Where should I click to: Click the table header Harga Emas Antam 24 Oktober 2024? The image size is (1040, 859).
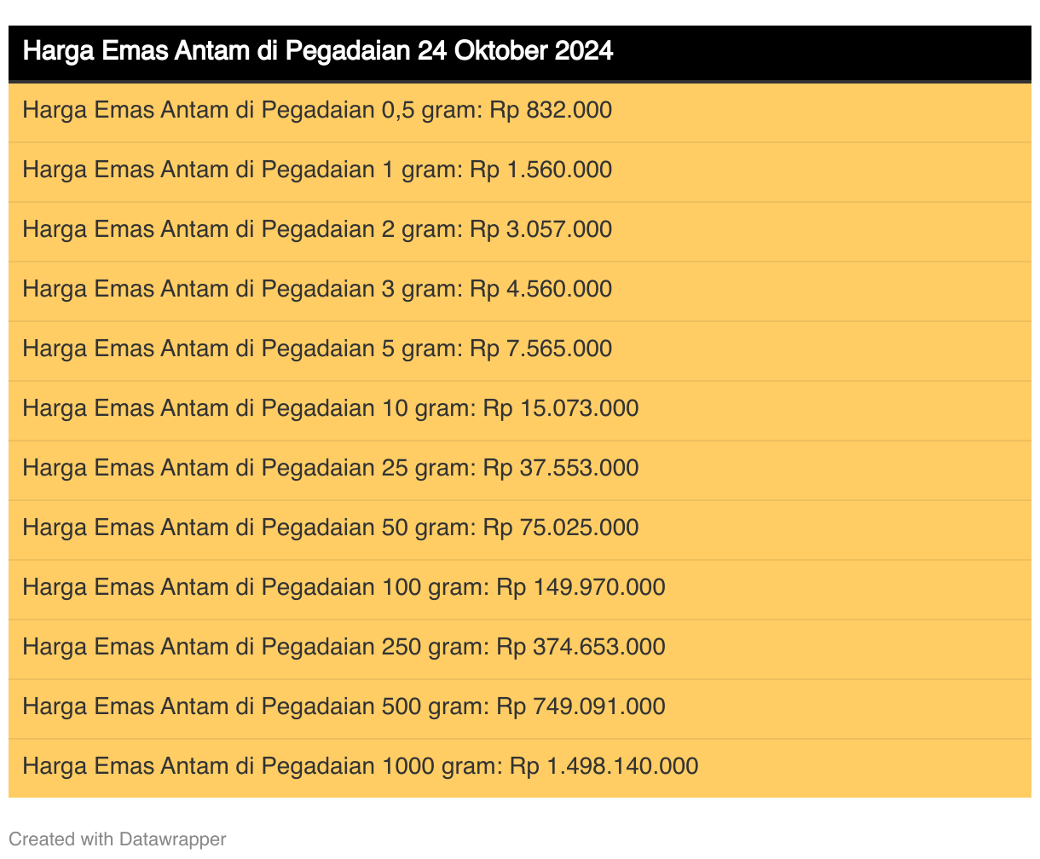click(317, 52)
